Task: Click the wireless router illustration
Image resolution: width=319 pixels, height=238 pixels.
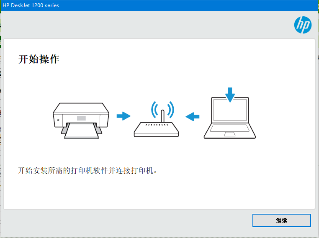Action: point(156,119)
